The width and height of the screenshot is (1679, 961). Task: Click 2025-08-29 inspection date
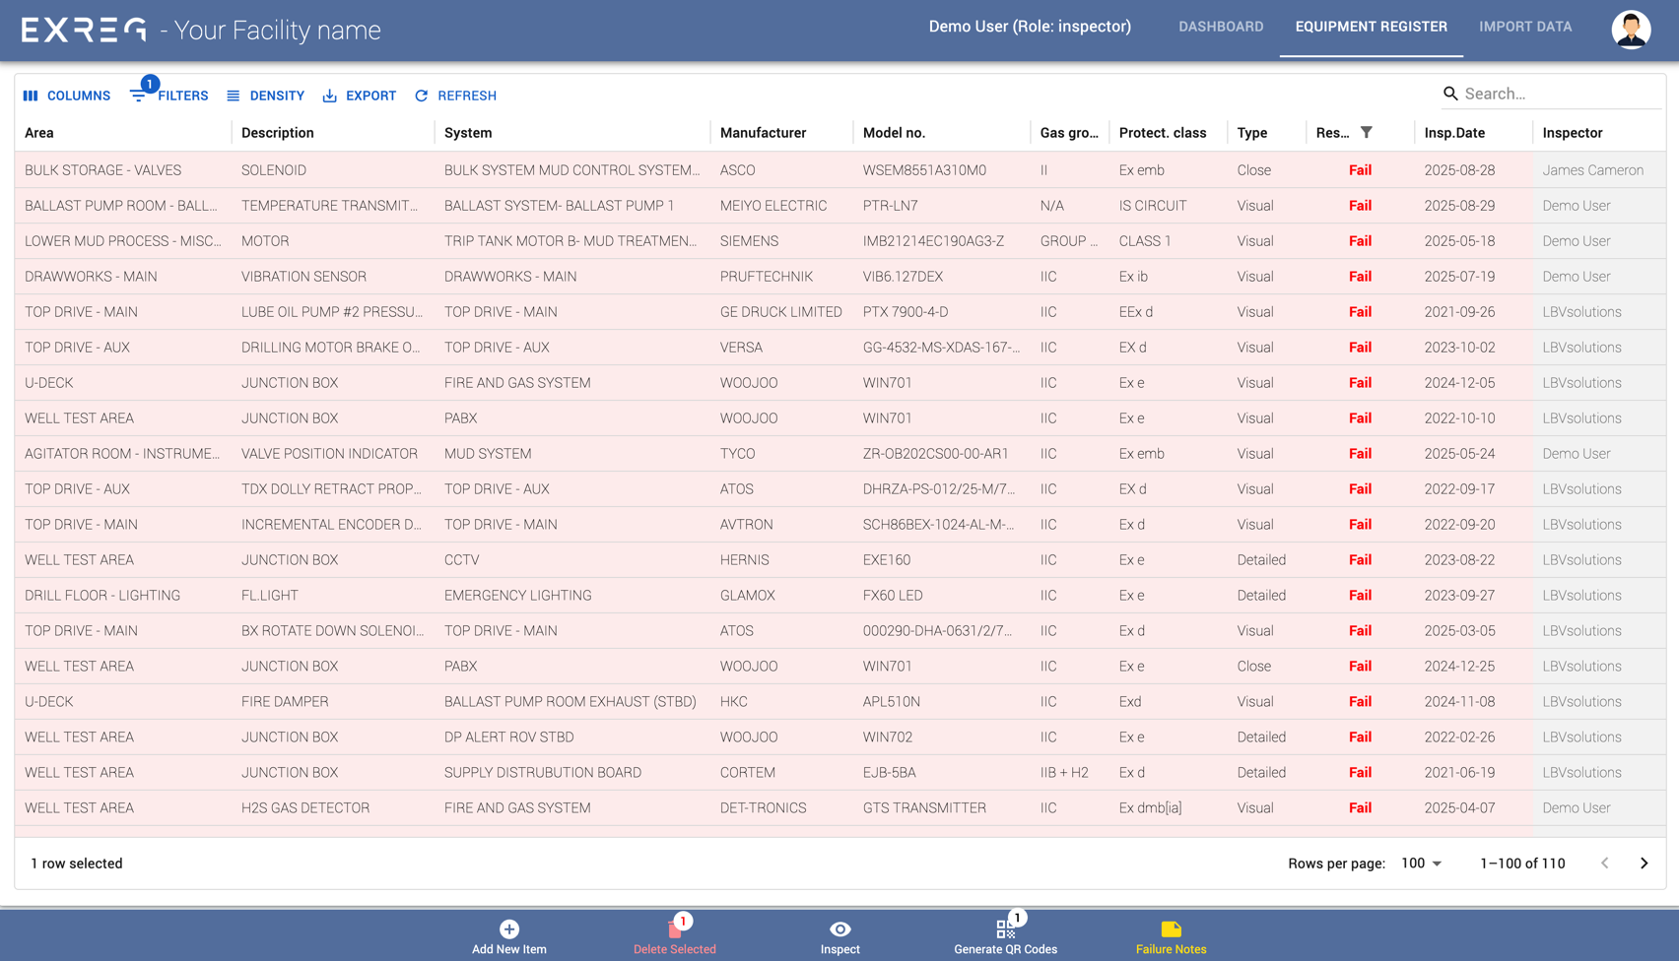pos(1459,206)
